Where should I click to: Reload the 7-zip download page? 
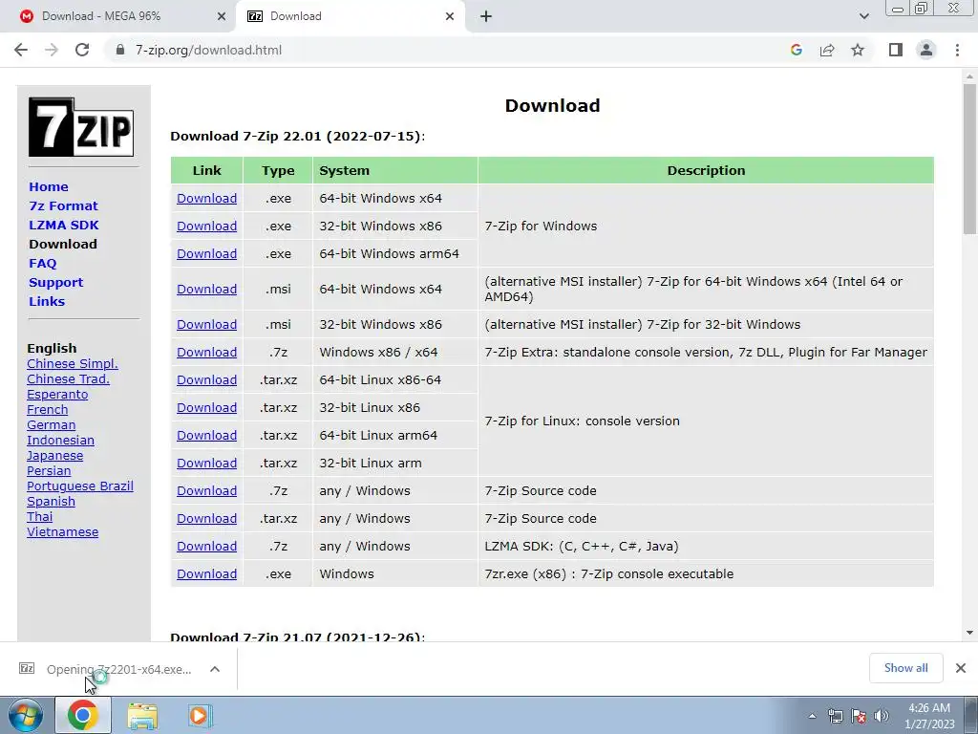82,50
